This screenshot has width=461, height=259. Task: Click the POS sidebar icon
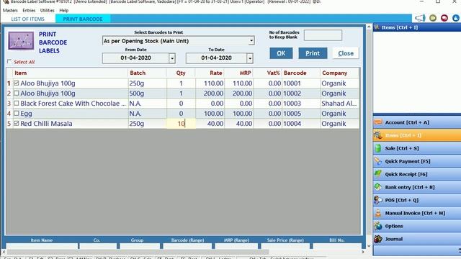point(378,200)
